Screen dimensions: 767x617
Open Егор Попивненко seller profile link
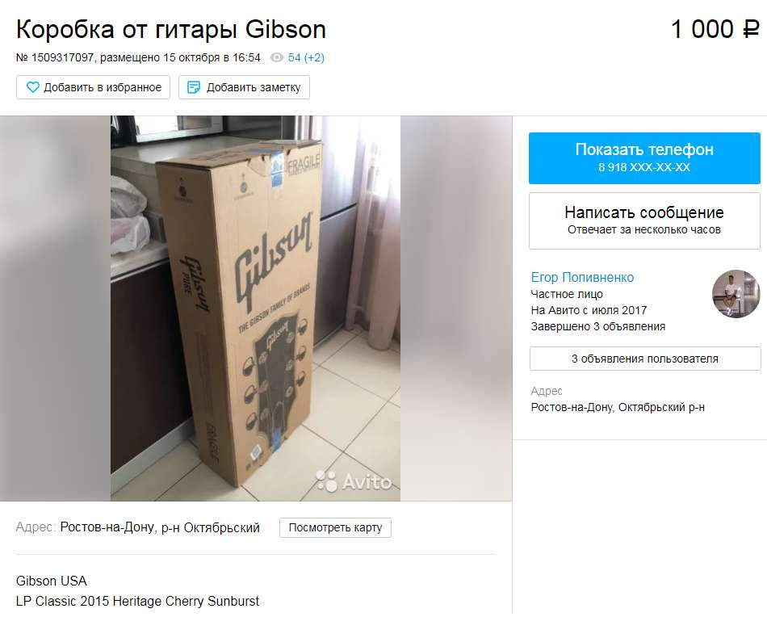tap(582, 278)
